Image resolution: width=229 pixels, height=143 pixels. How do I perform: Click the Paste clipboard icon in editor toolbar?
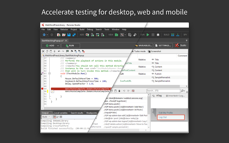pos(51,51)
